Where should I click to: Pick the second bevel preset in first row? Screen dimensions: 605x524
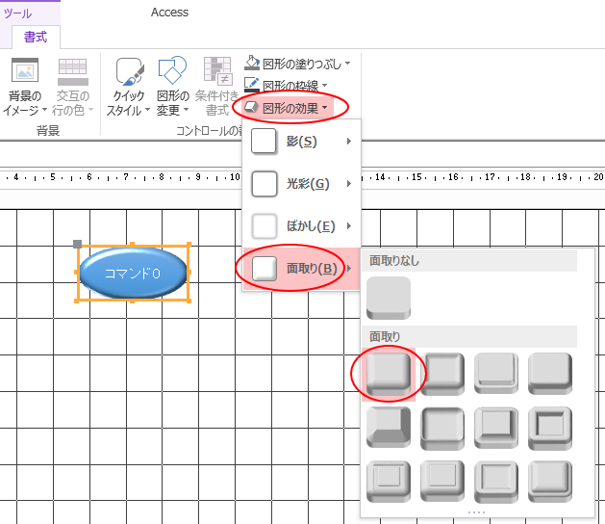[x=442, y=373]
